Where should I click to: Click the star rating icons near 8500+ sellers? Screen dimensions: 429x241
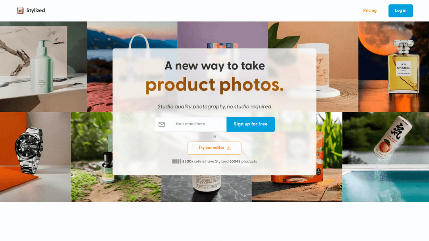177,162
